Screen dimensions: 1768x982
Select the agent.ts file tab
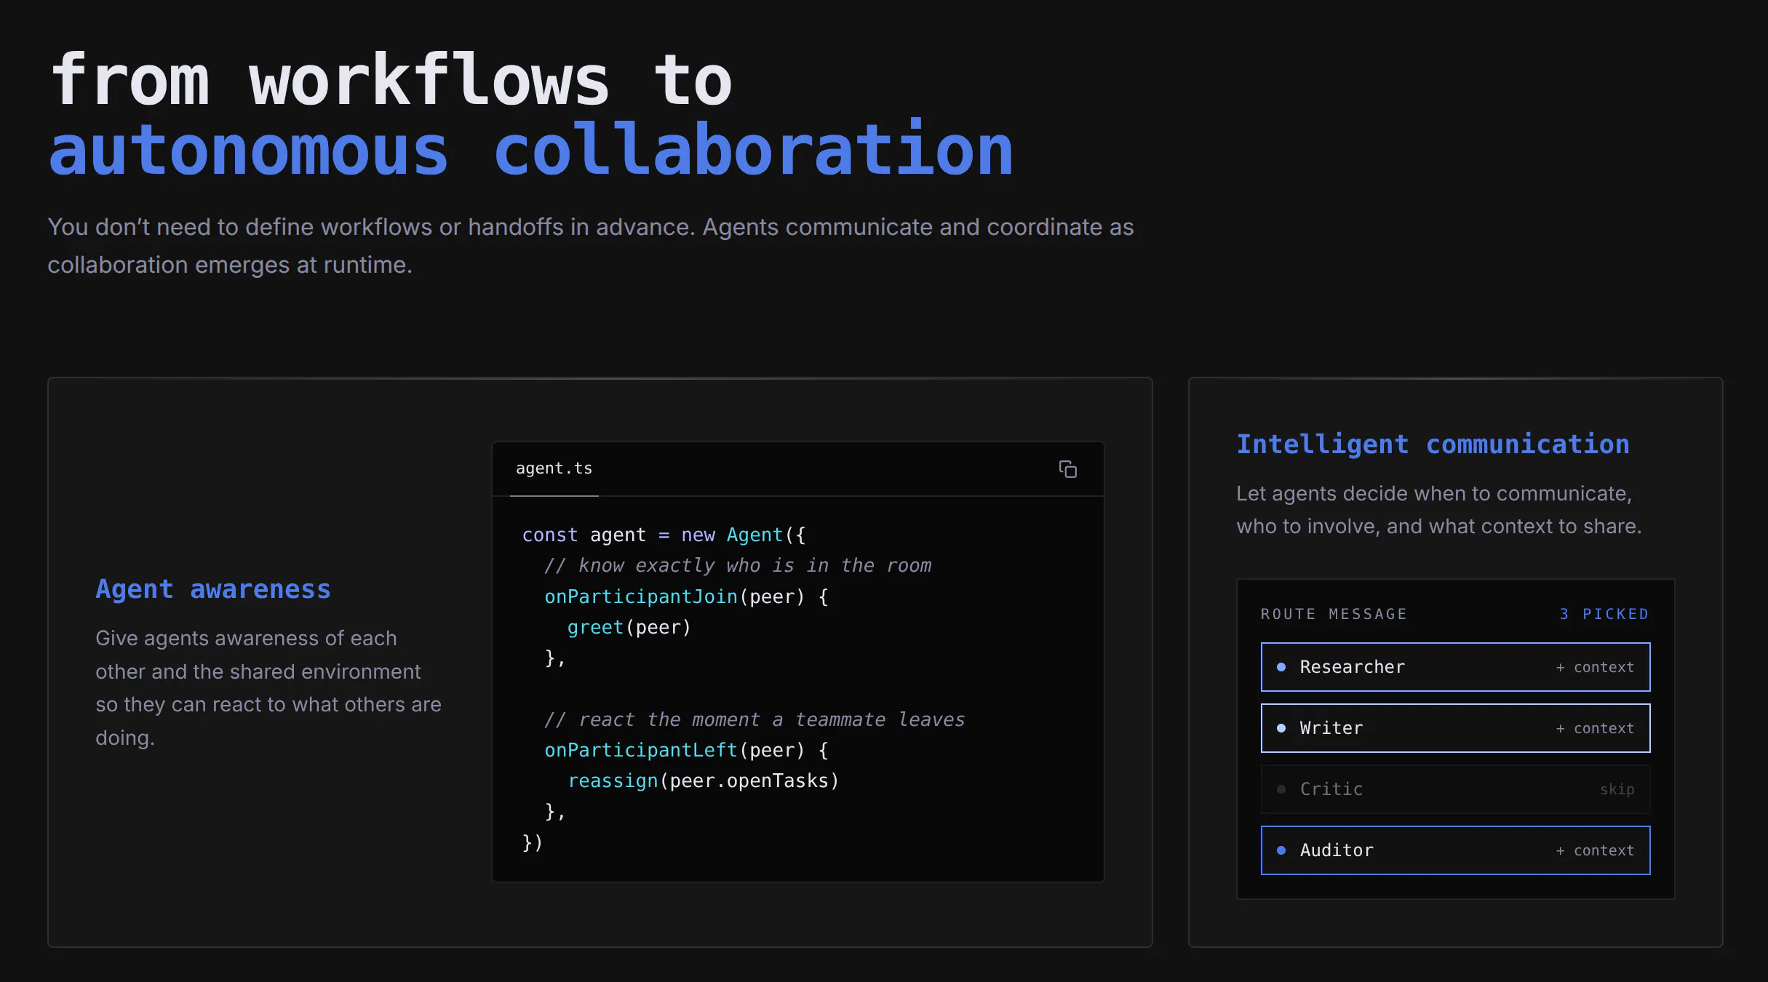click(x=554, y=468)
